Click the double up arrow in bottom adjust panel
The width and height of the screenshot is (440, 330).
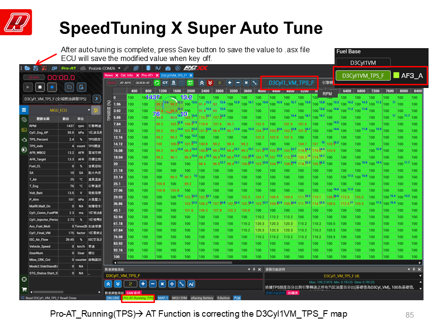[x=108, y=284]
